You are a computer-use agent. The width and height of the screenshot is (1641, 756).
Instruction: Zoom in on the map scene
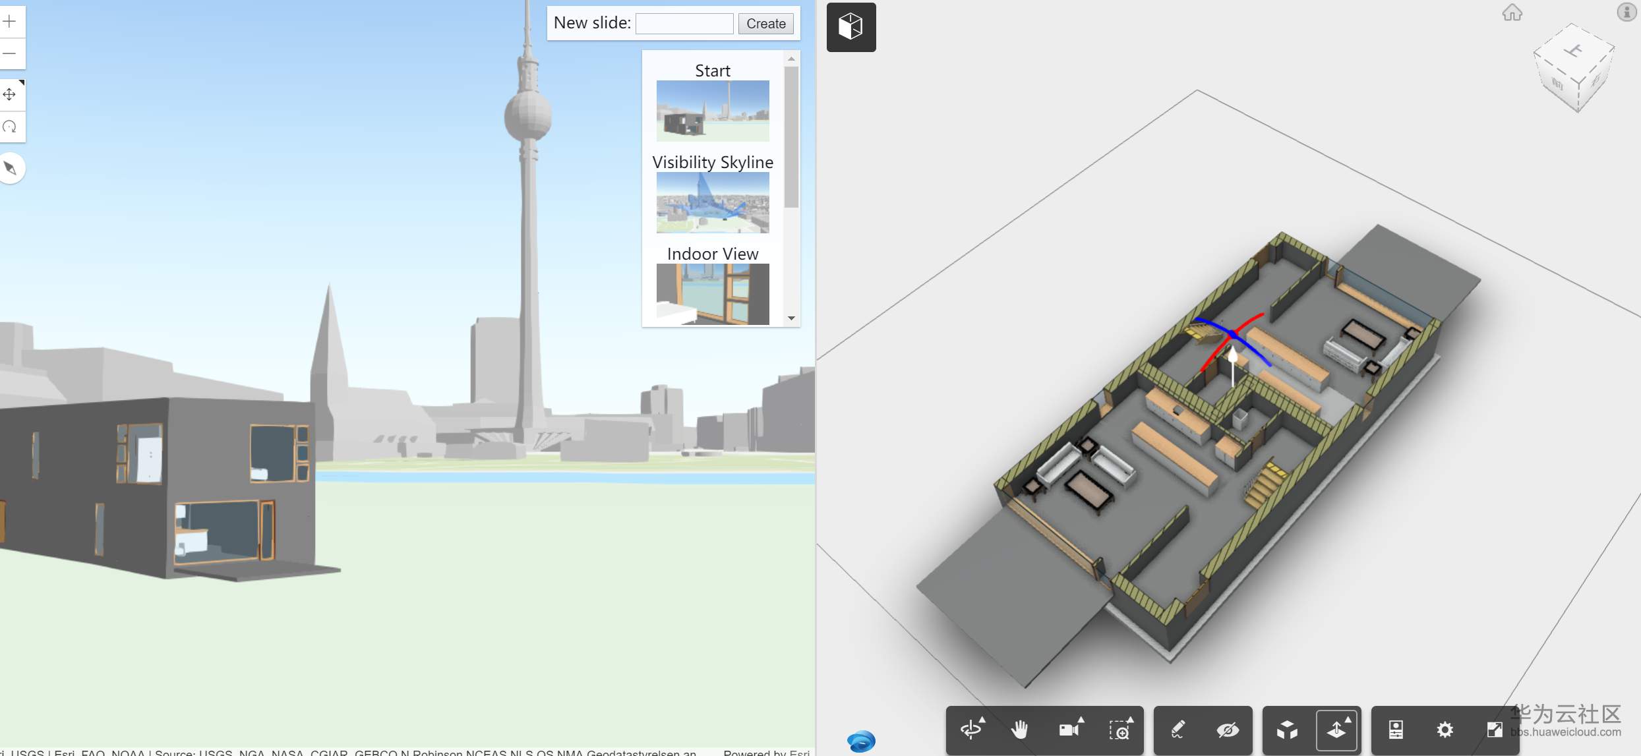10,22
